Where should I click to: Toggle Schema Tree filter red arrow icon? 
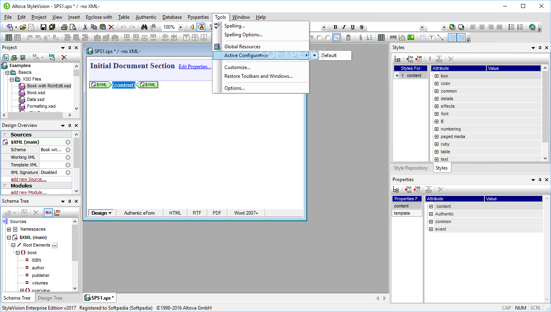click(48, 213)
